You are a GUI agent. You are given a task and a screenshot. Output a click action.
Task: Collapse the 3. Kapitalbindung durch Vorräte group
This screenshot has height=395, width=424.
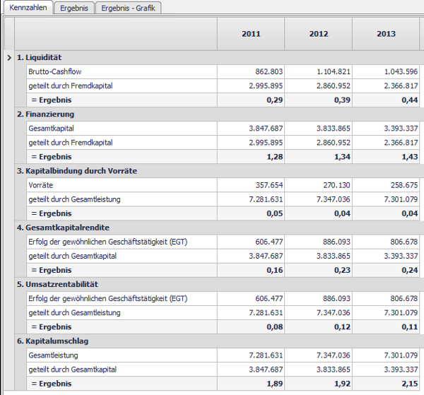point(219,171)
